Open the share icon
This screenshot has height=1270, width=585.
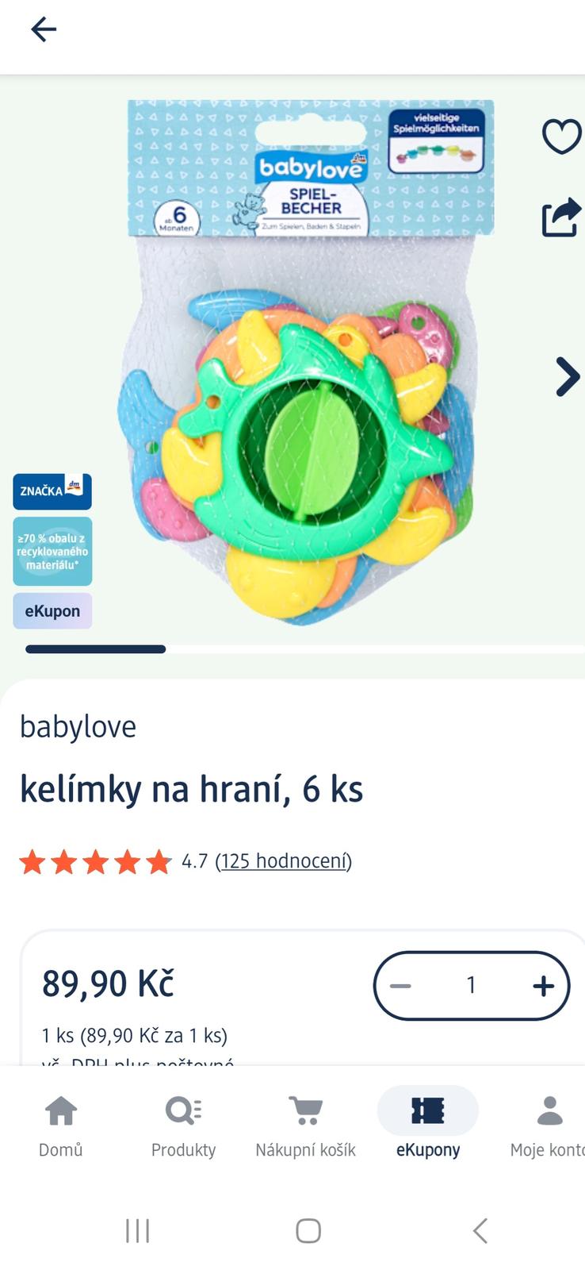point(561,217)
